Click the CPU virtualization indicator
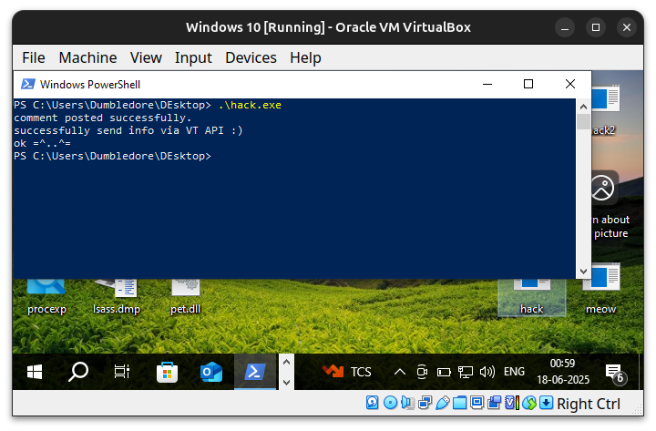The width and height of the screenshot is (656, 431). 512,403
